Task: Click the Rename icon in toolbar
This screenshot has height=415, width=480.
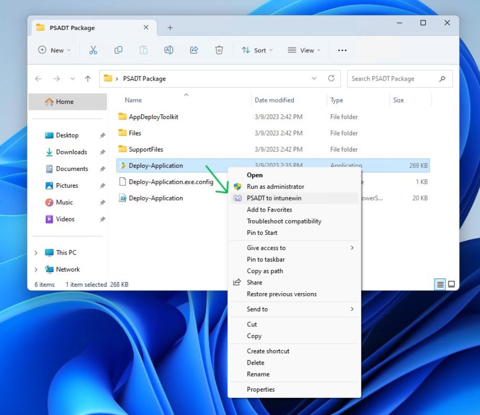Action: coord(169,50)
